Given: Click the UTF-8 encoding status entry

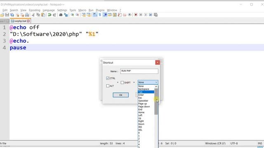Looking at the screenshot, I should click(234, 143).
